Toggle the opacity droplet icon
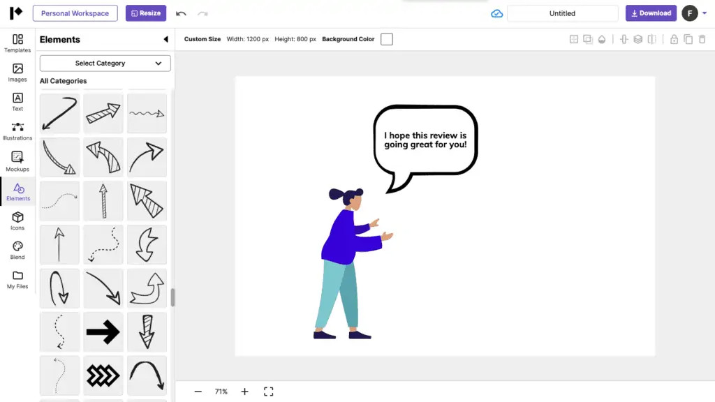Screen dimensions: 715x402 [601, 40]
